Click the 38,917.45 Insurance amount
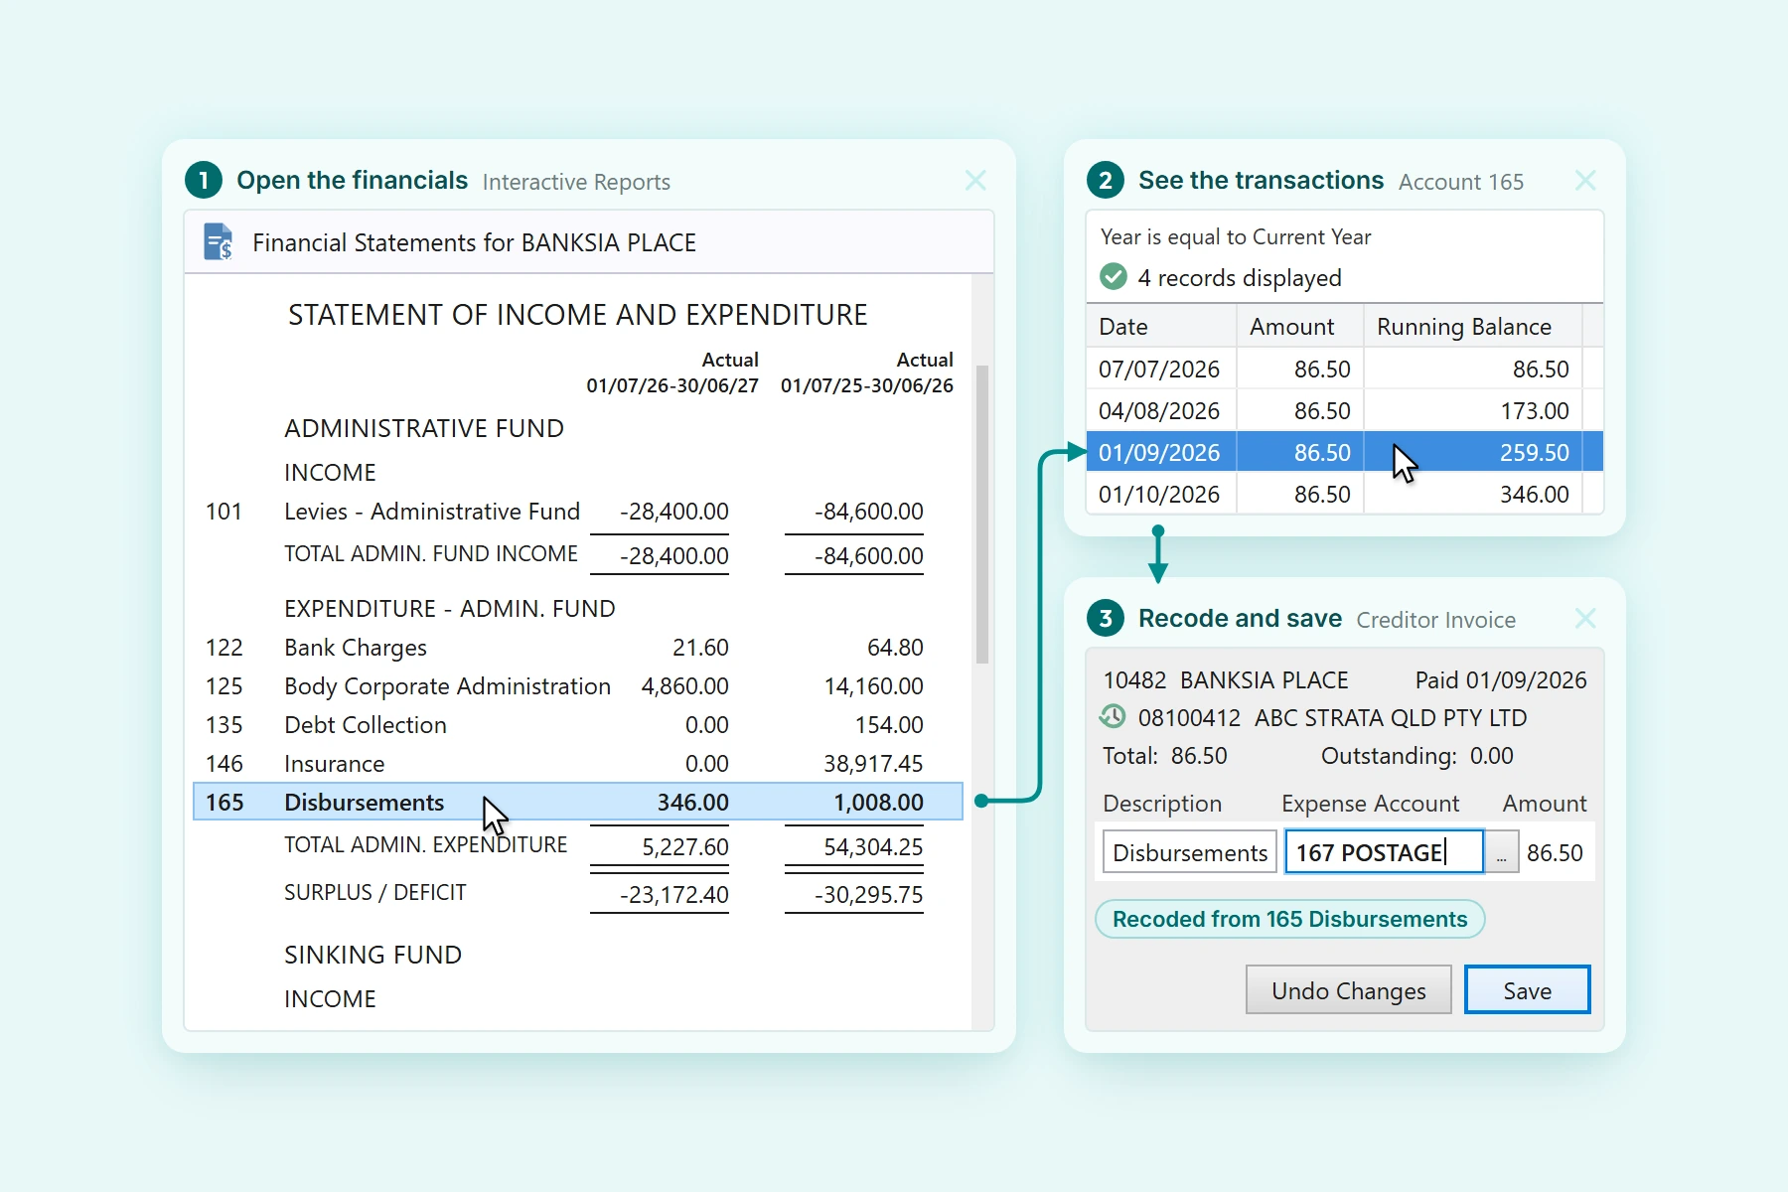The height and width of the screenshot is (1192, 1788). (x=873, y=764)
